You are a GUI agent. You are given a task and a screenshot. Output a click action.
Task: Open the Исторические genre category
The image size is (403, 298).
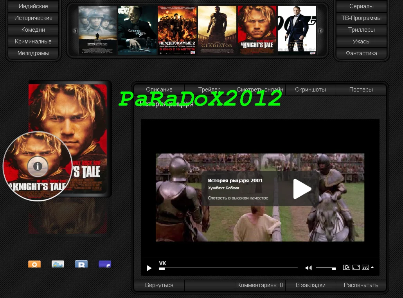tap(33, 18)
